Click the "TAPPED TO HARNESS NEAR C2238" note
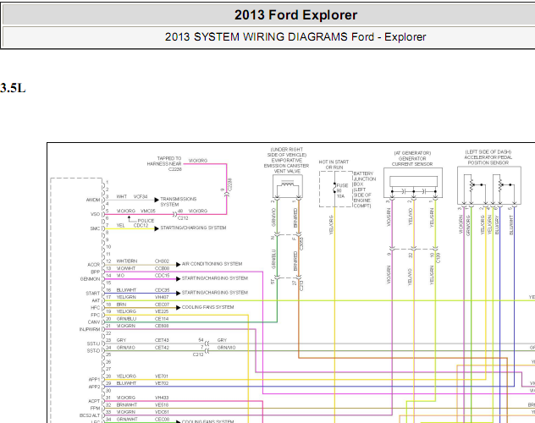Screen dimensions: 535x423 click(x=164, y=163)
